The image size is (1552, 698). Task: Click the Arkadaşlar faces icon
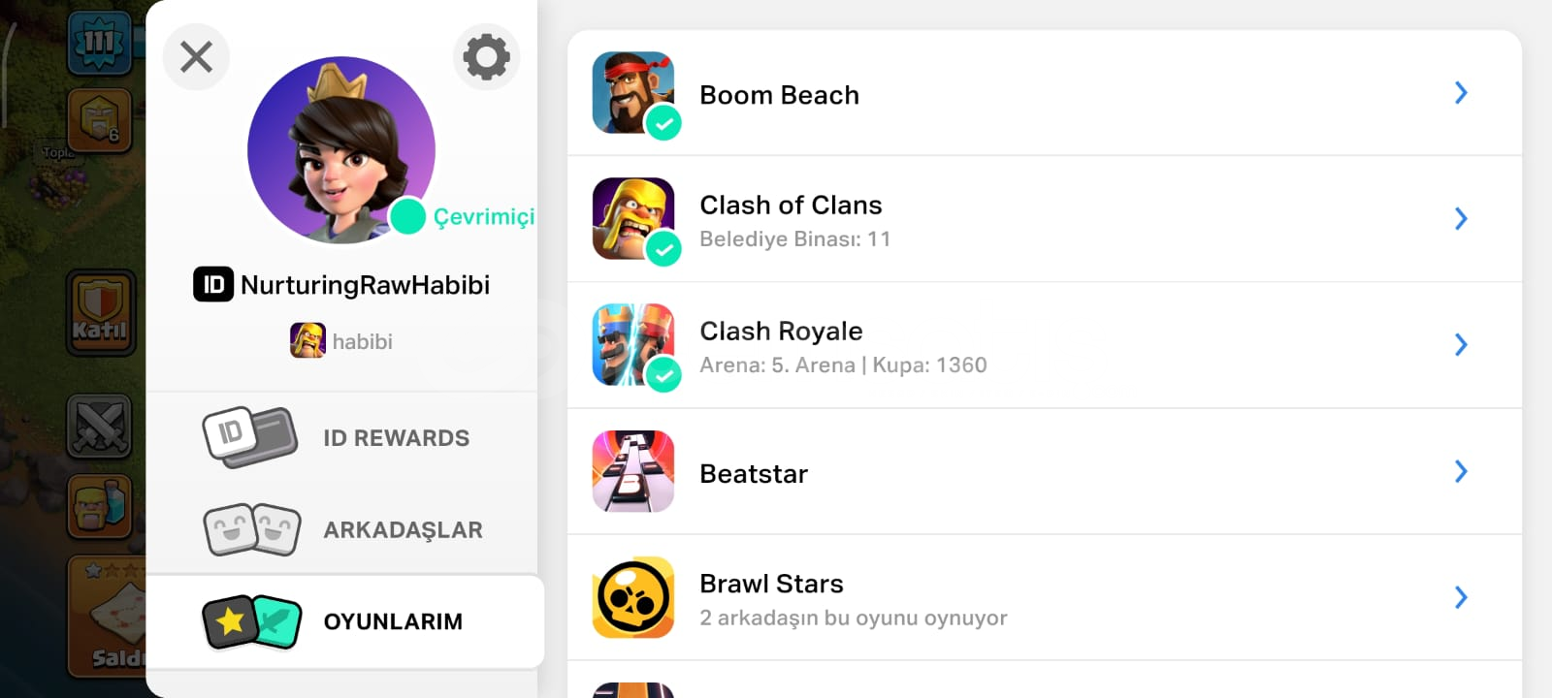252,529
